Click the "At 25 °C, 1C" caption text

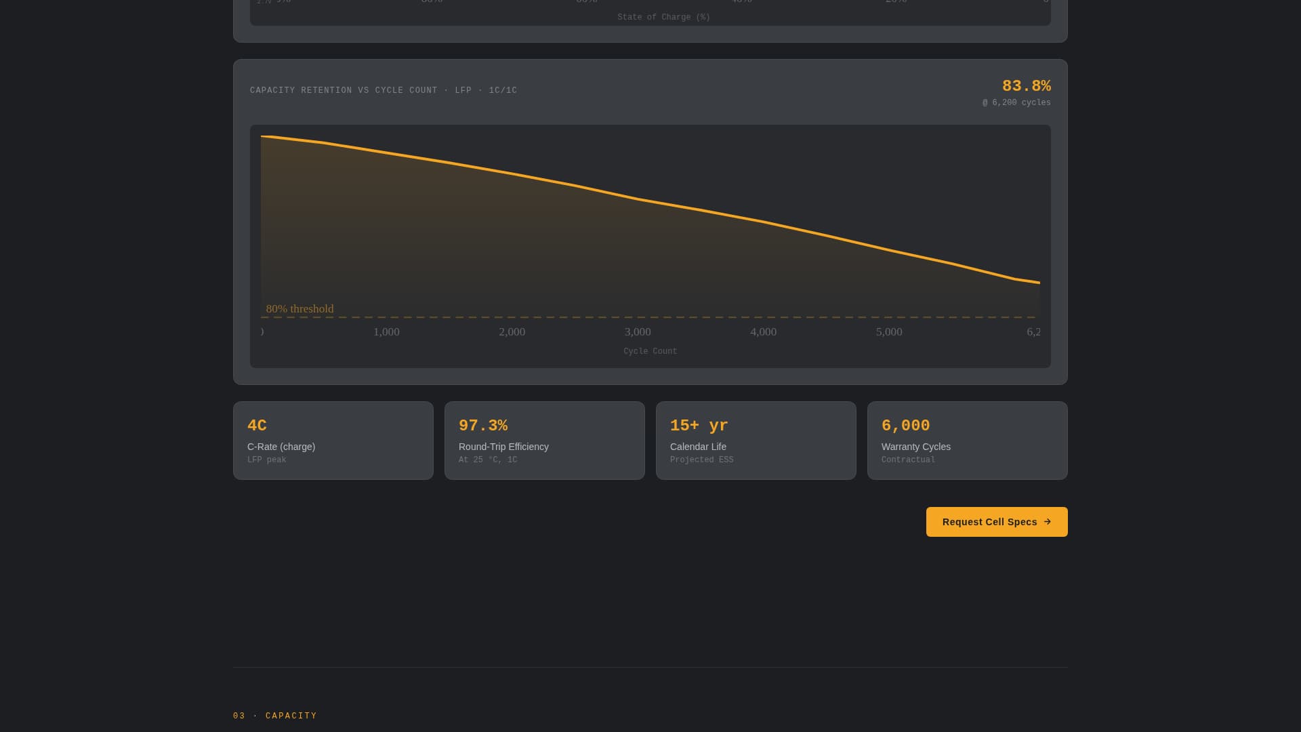click(x=488, y=460)
